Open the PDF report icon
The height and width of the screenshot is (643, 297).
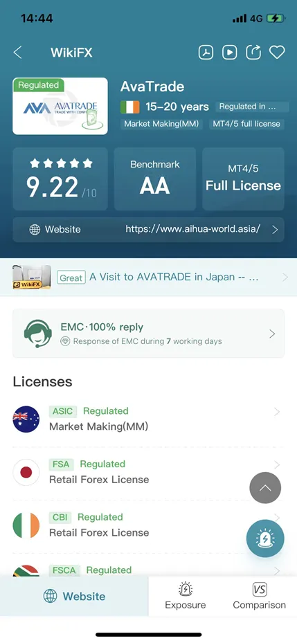coord(206,53)
